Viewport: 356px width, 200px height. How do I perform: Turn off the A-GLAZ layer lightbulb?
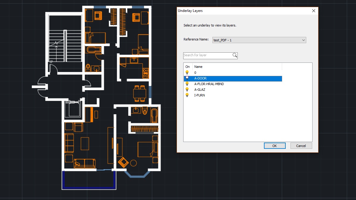[187, 90]
